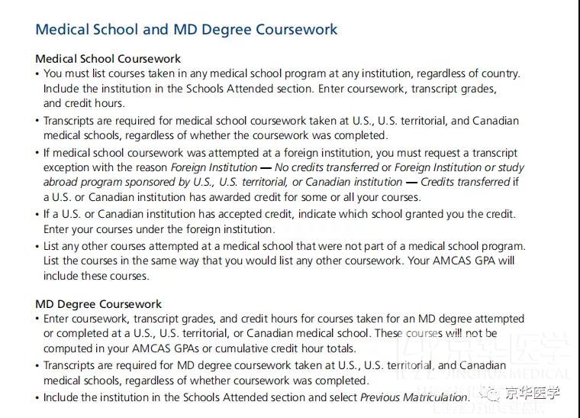
Task: Click the bullet before 'Enter coursework, transcript grades'
Action: (37, 319)
